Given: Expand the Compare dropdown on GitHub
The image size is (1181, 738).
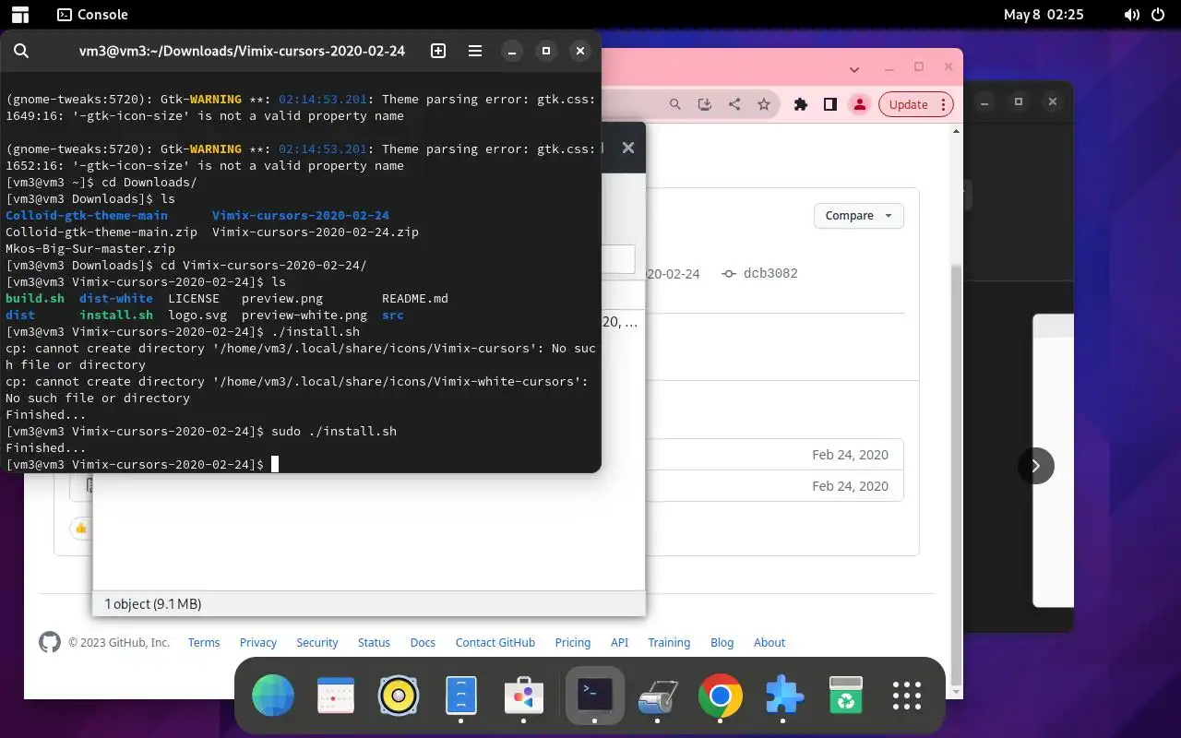Looking at the screenshot, I should (859, 215).
